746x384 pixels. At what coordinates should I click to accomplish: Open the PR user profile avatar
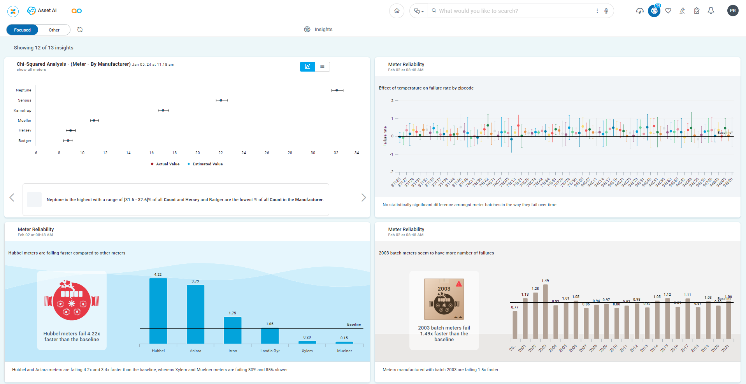coord(733,11)
